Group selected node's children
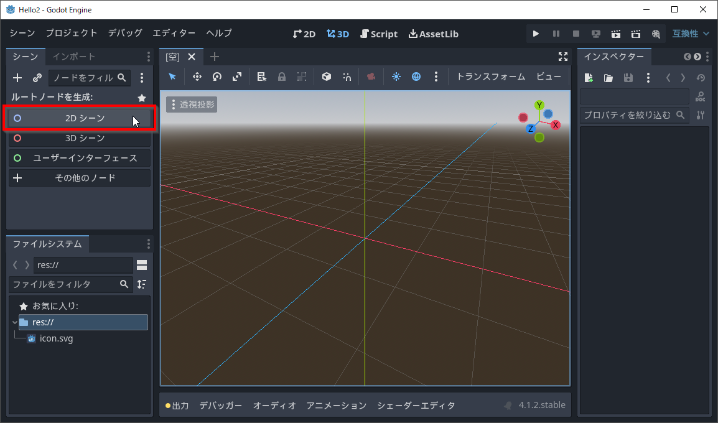718x423 pixels. tap(301, 77)
